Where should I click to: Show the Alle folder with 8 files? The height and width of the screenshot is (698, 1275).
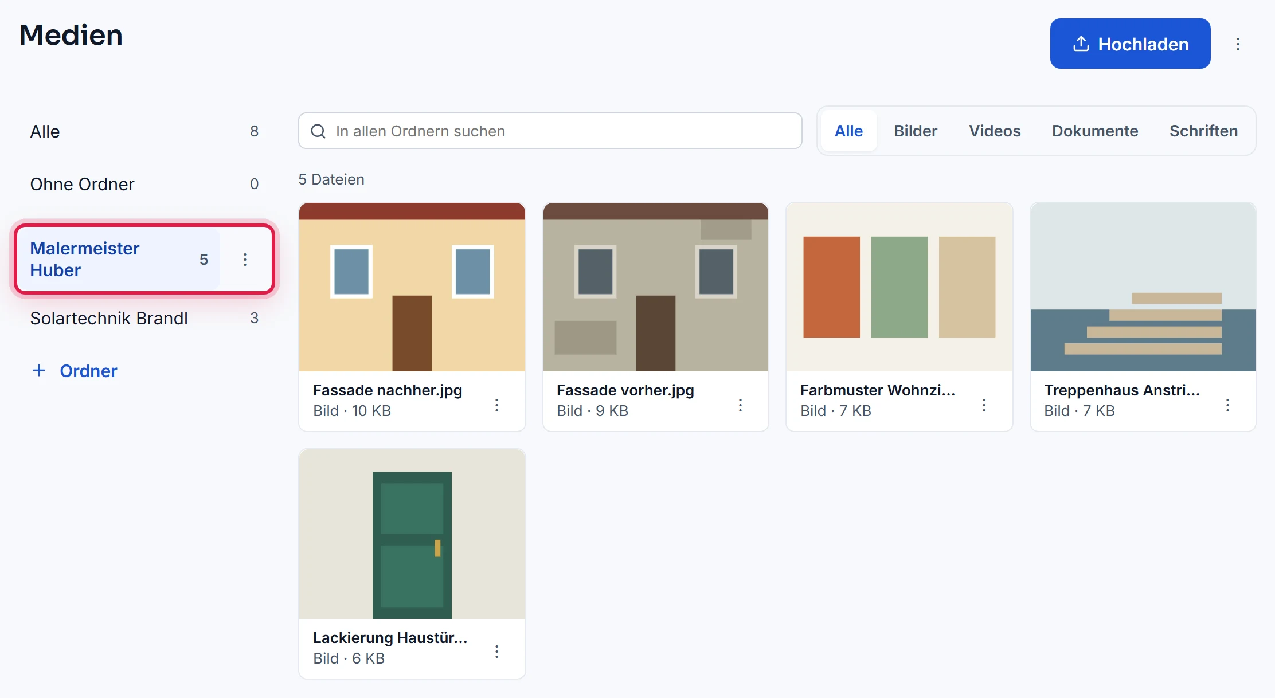click(x=144, y=131)
